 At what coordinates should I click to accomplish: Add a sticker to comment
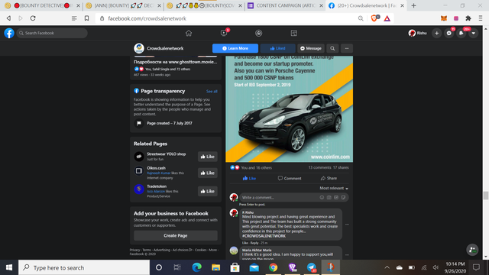click(343, 197)
